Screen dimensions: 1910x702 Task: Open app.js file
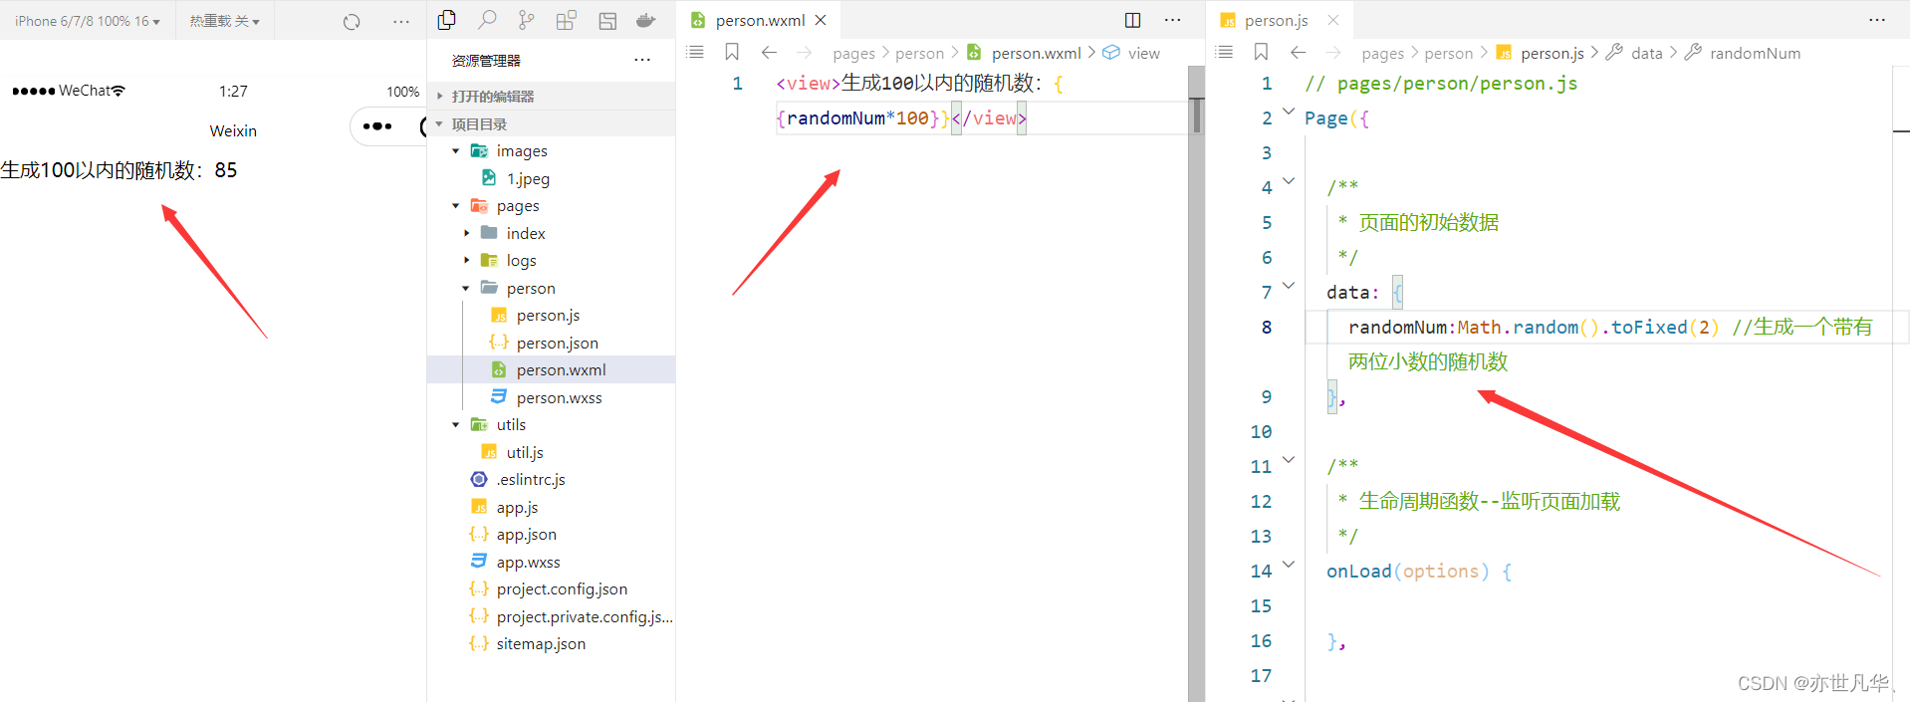pyautogui.click(x=551, y=507)
